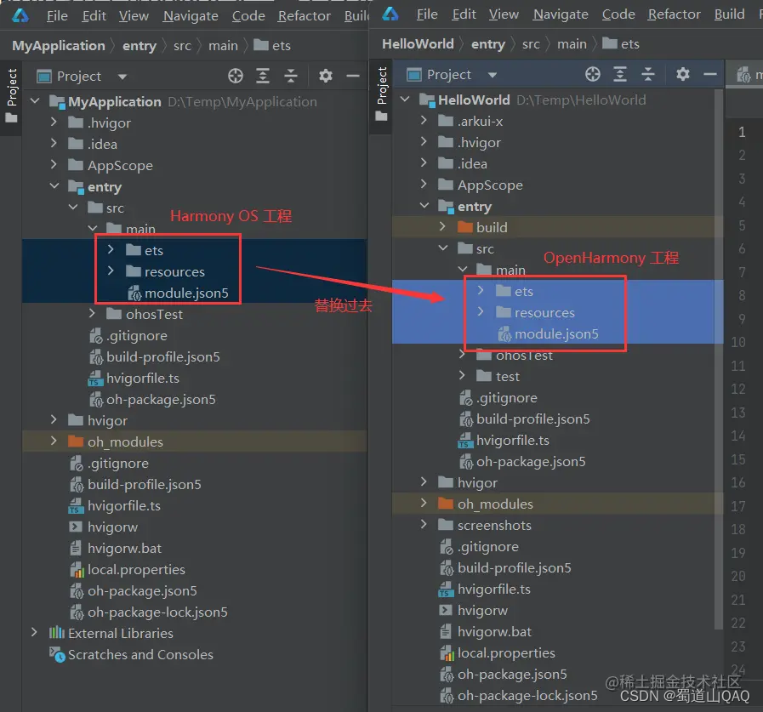The height and width of the screenshot is (712, 763).
Task: Expand screenshots folder in HelloWorld tree
Action: 424,524
